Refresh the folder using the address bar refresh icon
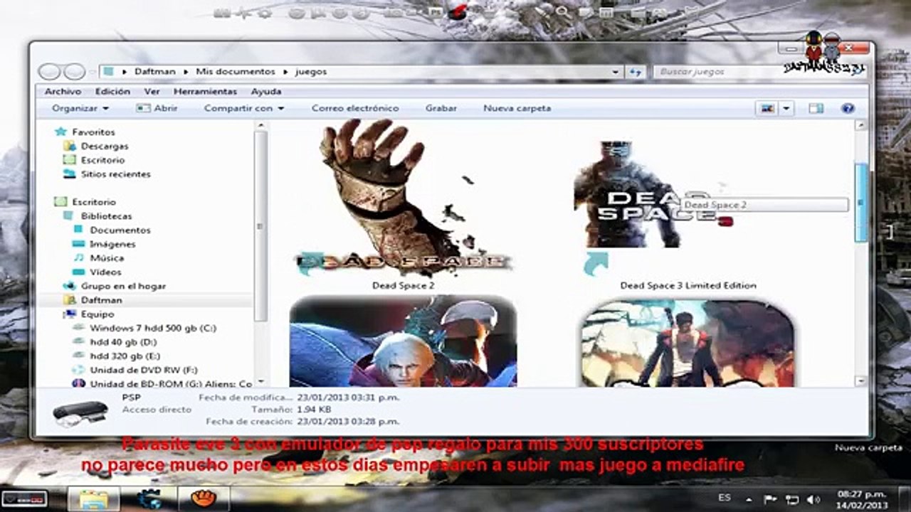Viewport: 911px width, 512px height. [635, 72]
